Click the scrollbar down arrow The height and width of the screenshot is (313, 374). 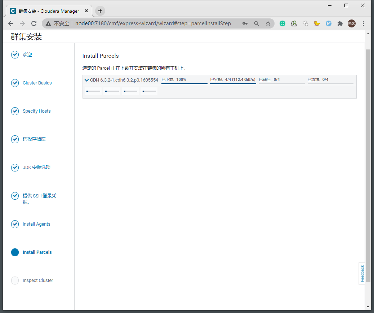[x=368, y=307]
